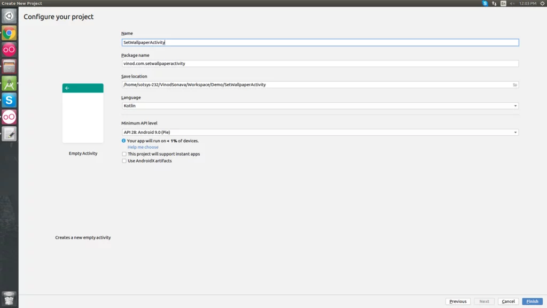547x308 pixels.
Task: Click the info icon beside device coverage warning
Action: [124, 140]
